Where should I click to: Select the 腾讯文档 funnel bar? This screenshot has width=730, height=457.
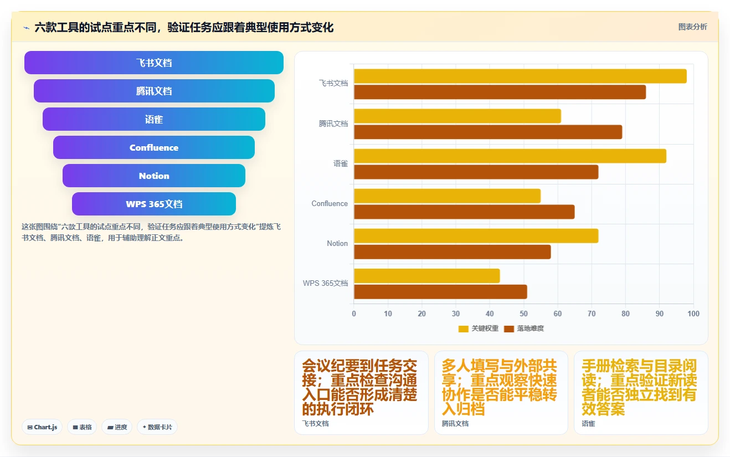tap(154, 91)
